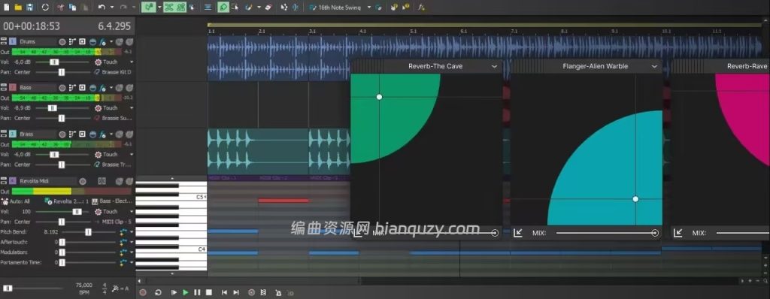The width and height of the screenshot is (770, 299).
Task: Click the Drums track name field
Action: (38, 42)
